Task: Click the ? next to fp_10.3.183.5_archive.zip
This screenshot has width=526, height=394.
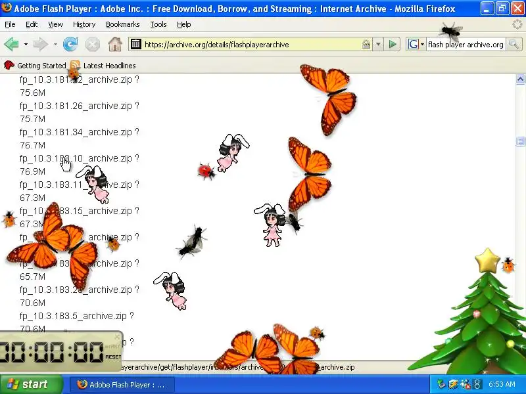Action: click(131, 316)
